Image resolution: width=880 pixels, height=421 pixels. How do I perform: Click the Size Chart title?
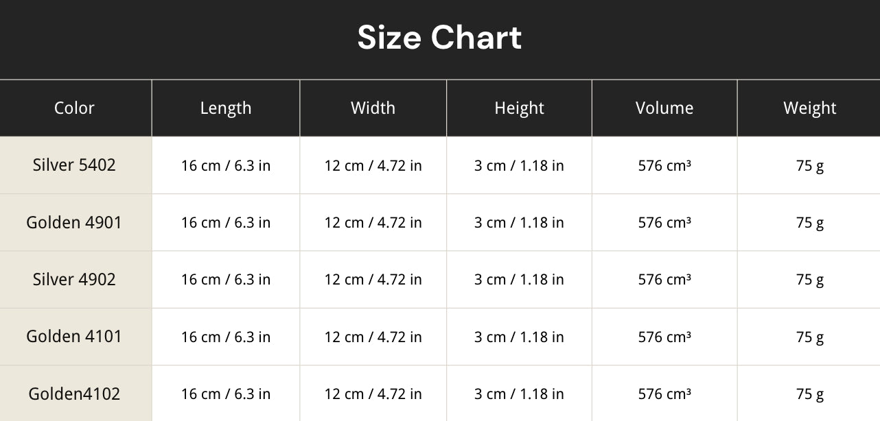(439, 38)
